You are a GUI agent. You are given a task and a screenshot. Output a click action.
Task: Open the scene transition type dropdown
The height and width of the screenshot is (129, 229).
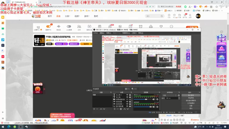[170, 95]
